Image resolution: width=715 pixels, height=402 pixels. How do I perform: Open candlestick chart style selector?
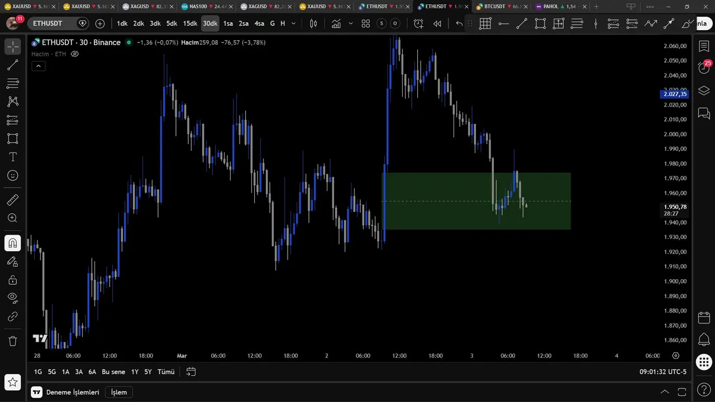point(313,23)
